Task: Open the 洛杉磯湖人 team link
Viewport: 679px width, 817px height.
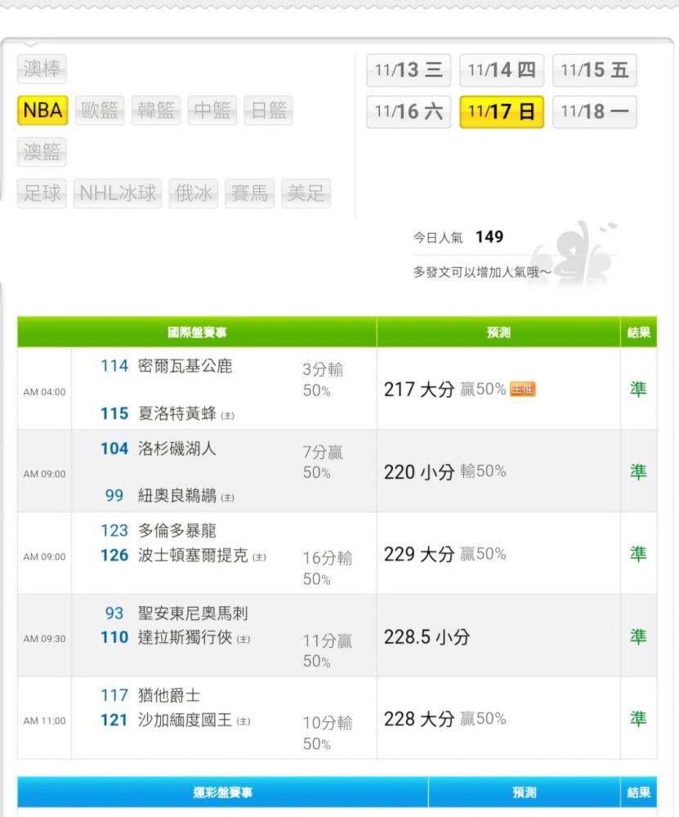Action: 176,448
